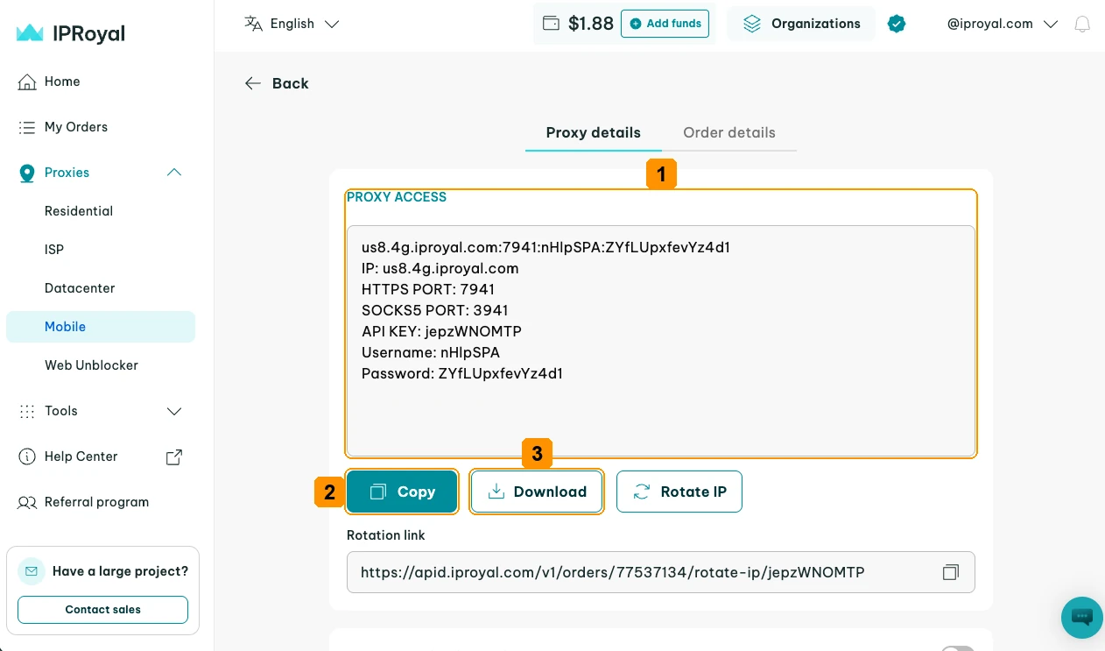The height and width of the screenshot is (651, 1105).
Task: Open the English language dropdown
Action: 292,24
